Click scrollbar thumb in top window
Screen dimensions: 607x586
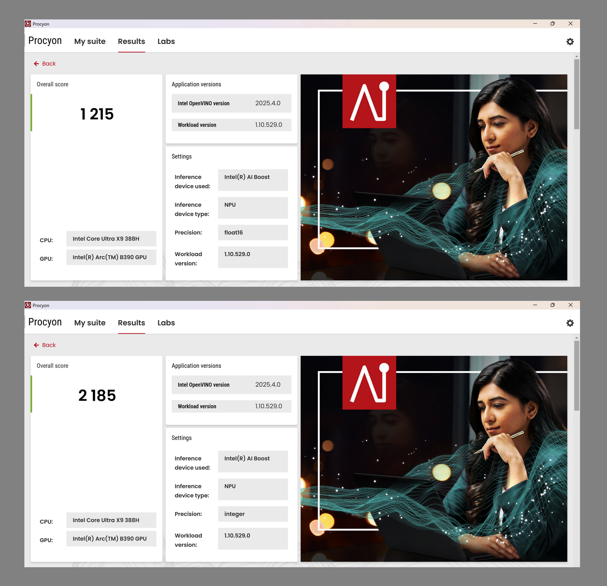[577, 94]
